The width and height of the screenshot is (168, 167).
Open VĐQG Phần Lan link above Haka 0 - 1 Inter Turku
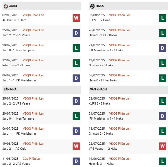click(120, 75)
